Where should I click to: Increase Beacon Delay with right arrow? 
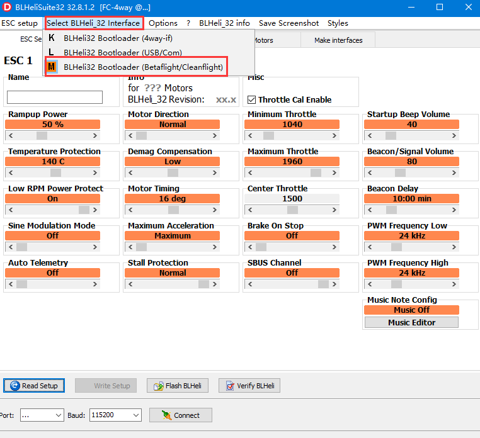coord(454,210)
